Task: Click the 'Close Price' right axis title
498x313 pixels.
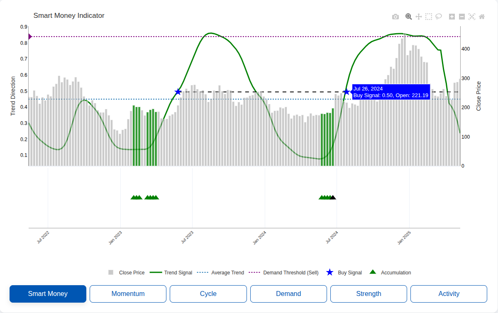Action: [x=478, y=96]
